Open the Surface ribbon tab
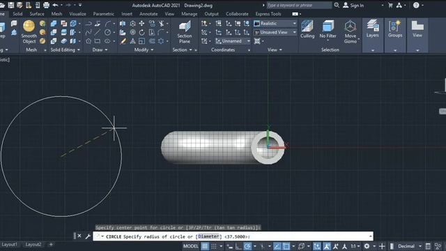 [x=37, y=14]
